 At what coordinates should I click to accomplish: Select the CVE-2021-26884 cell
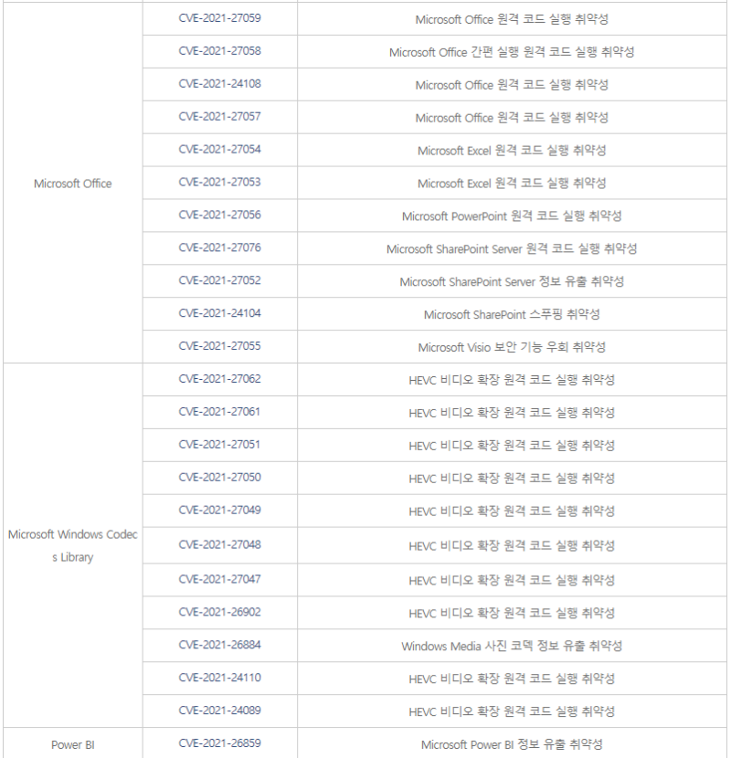click(219, 646)
